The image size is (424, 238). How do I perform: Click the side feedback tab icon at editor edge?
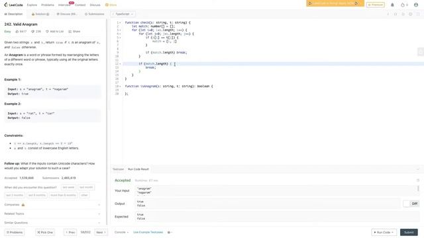coord(421,52)
